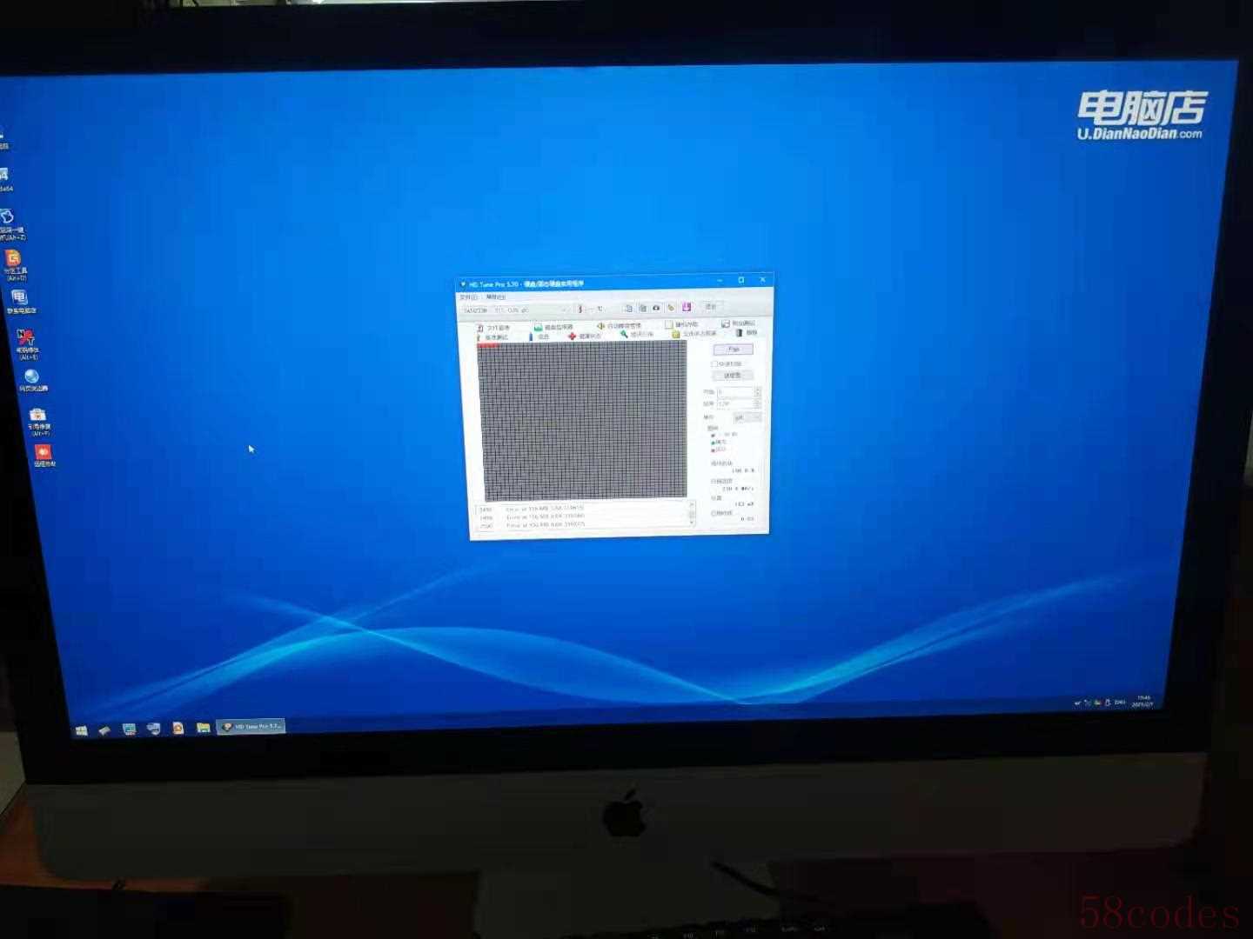Click the Windows Start button on taskbar

[x=81, y=730]
